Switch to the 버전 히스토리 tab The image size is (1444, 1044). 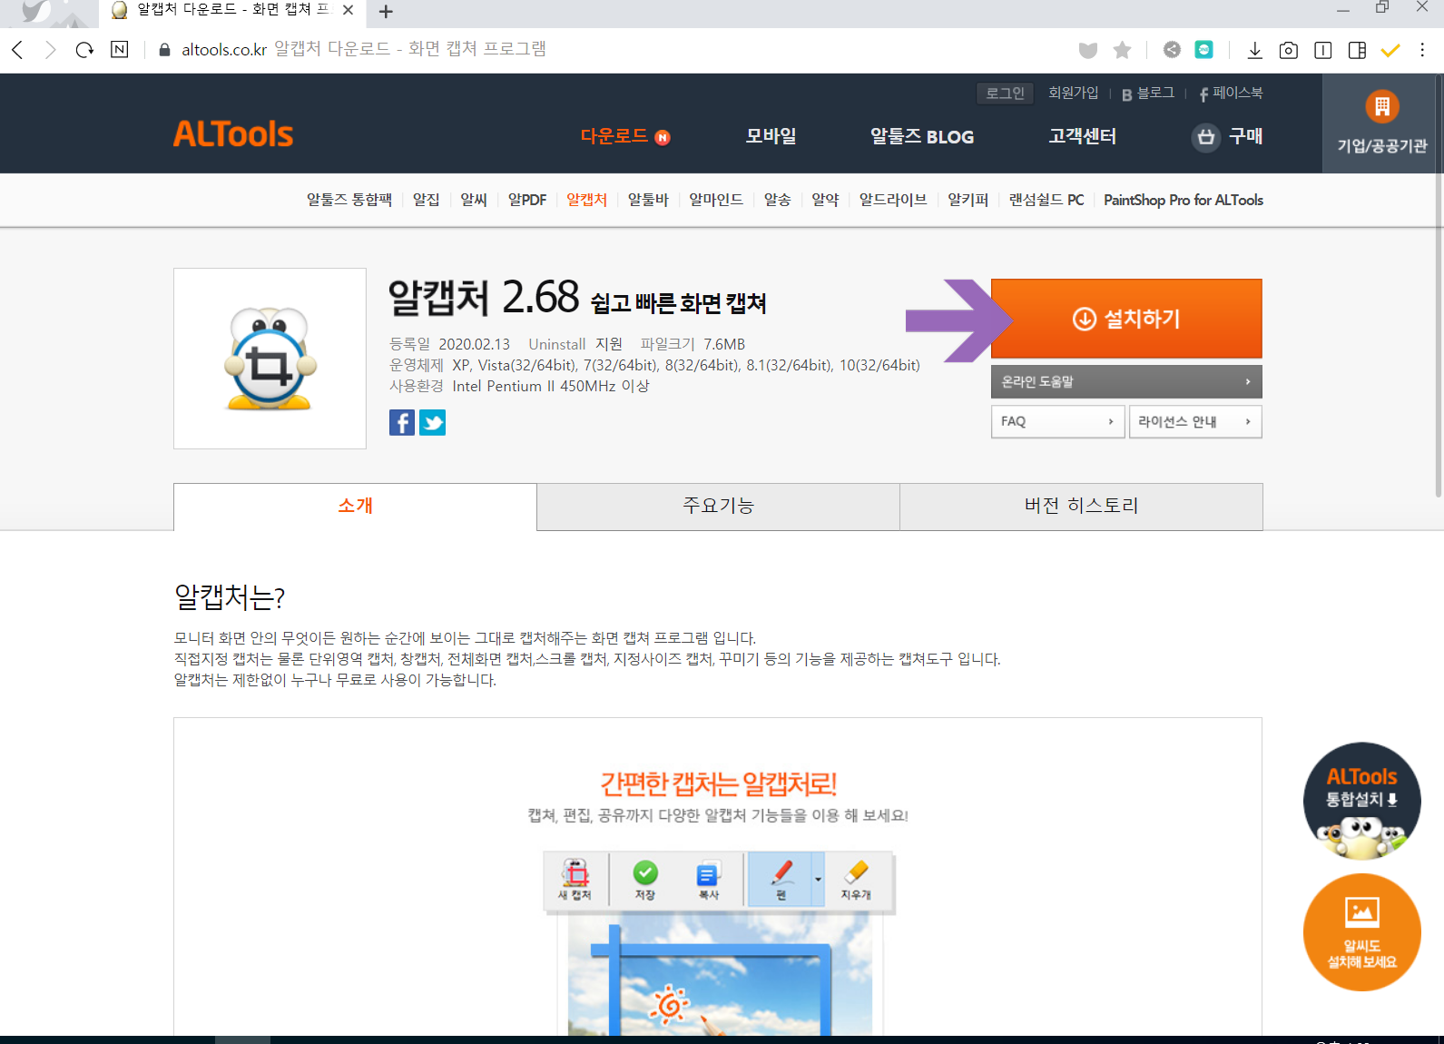click(x=1081, y=507)
